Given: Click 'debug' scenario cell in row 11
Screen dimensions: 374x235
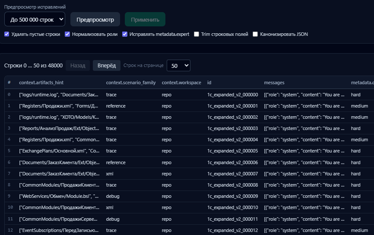Looking at the screenshot, I should pyautogui.click(x=113, y=219).
